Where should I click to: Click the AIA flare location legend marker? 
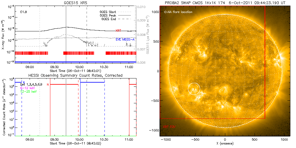coord(165,12)
